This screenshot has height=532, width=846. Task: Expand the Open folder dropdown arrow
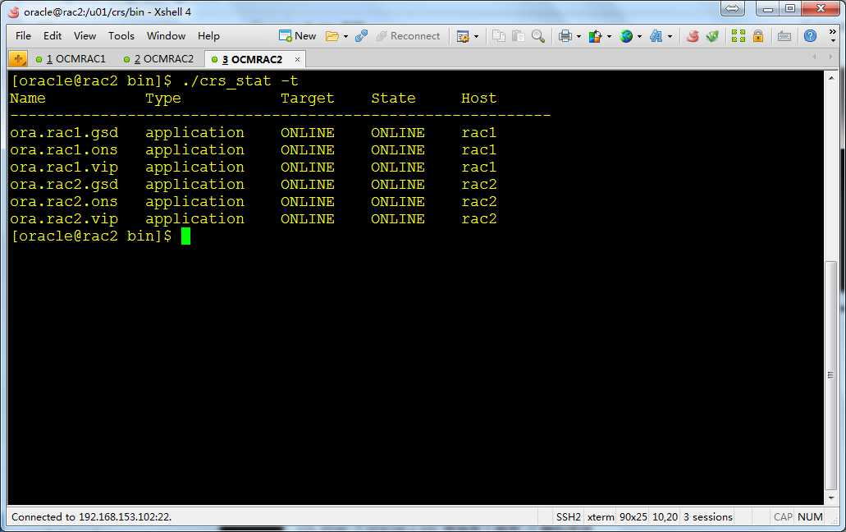tap(345, 37)
